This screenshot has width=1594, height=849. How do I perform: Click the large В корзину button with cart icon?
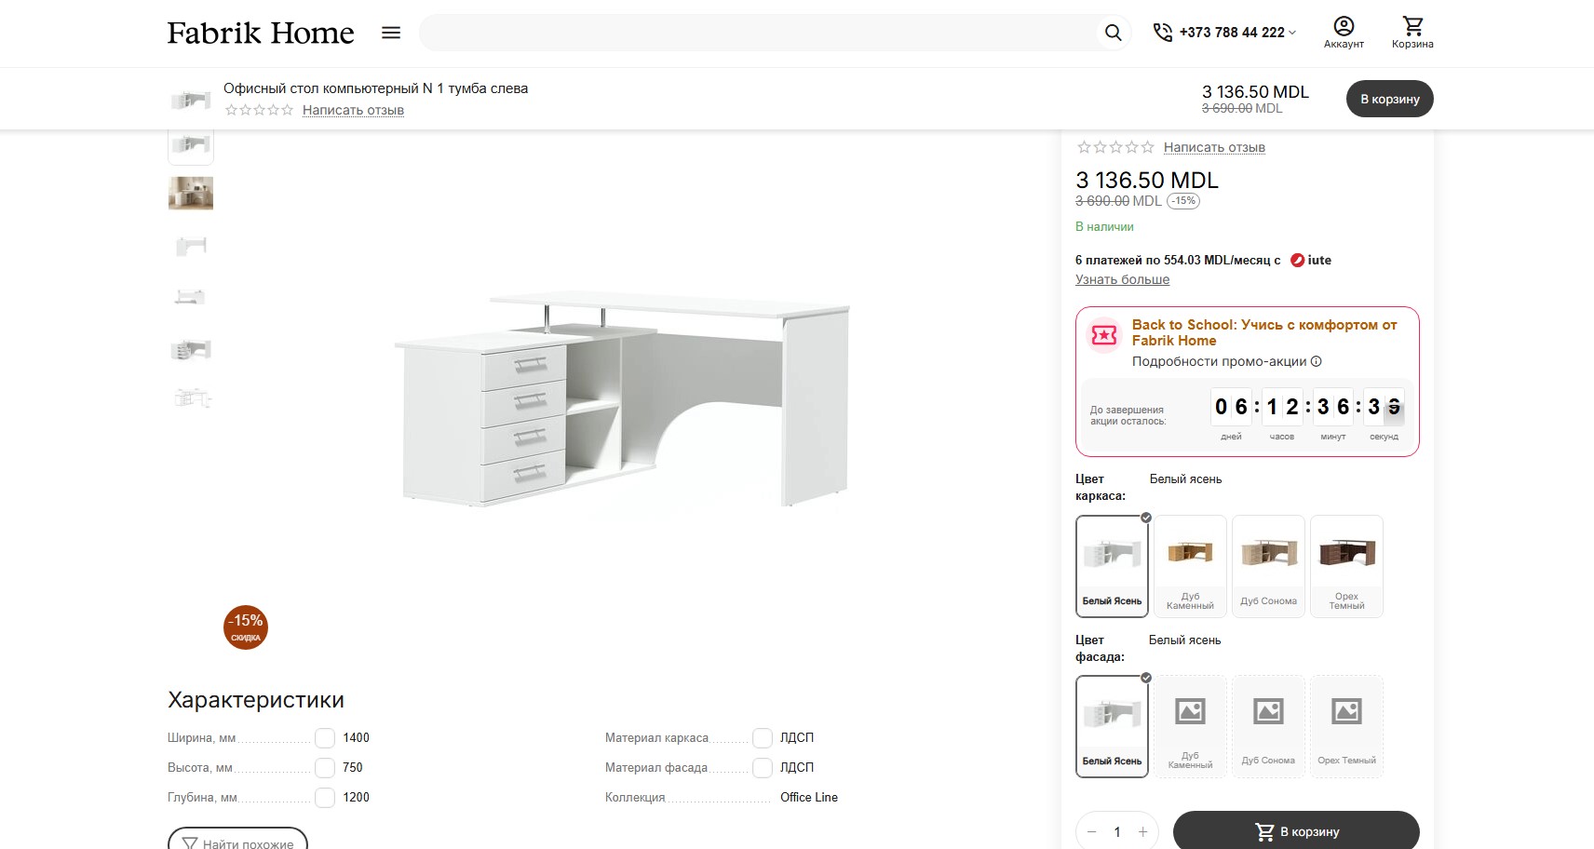1296,831
